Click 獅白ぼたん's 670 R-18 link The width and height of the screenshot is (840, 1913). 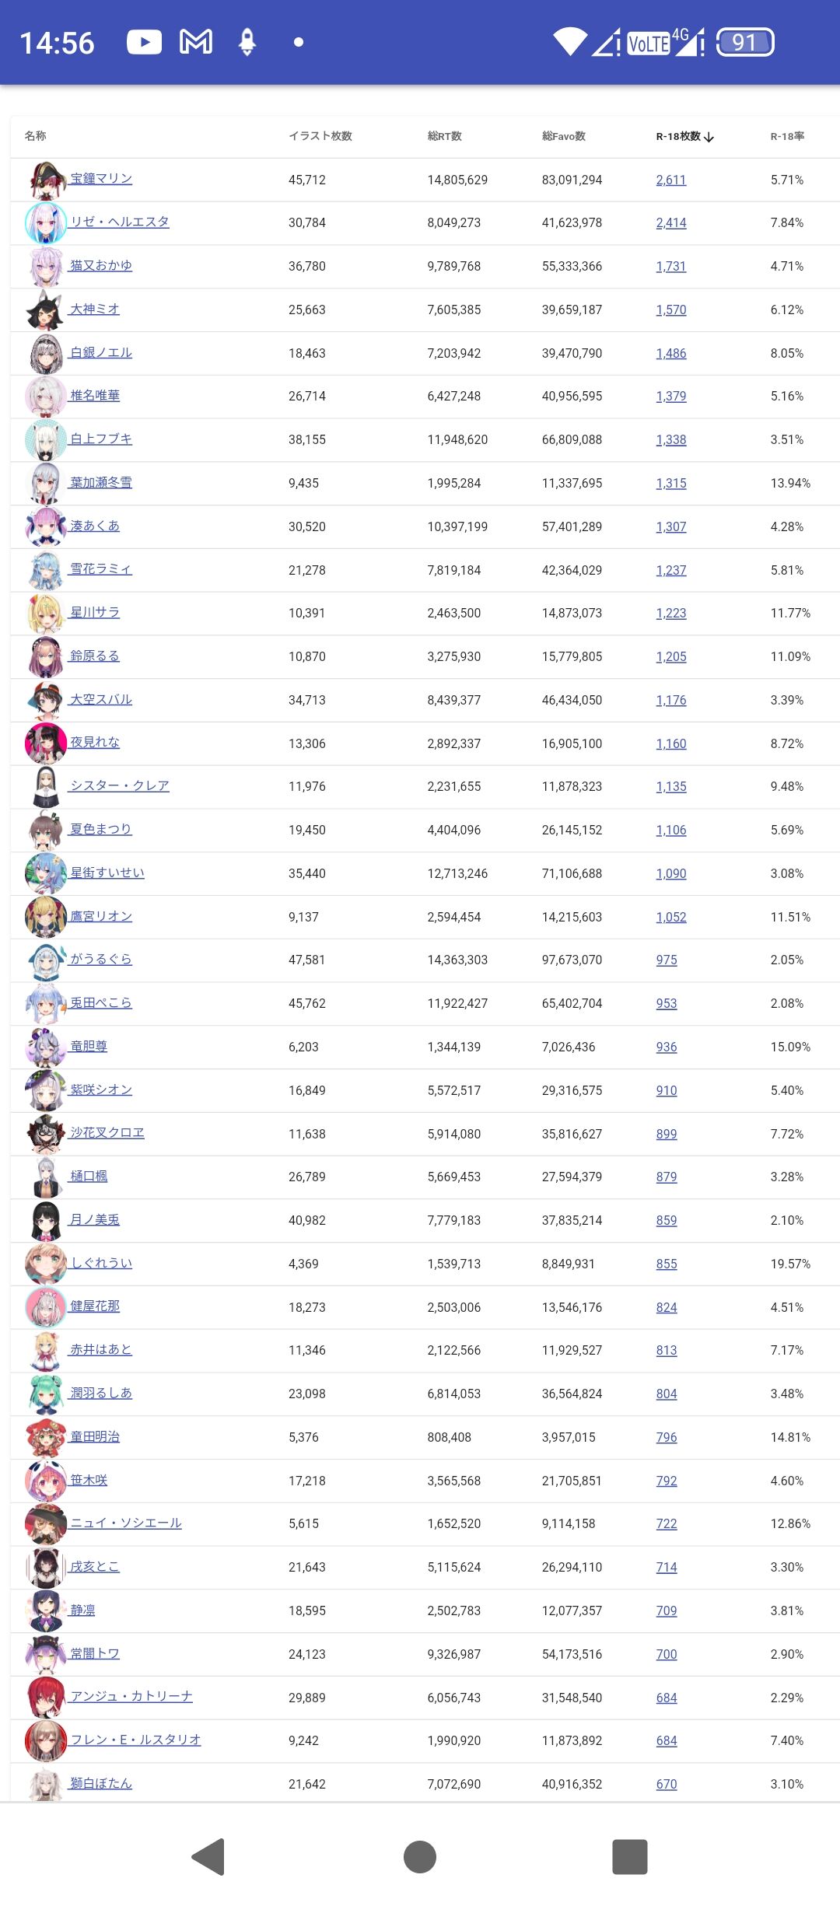tap(666, 1783)
